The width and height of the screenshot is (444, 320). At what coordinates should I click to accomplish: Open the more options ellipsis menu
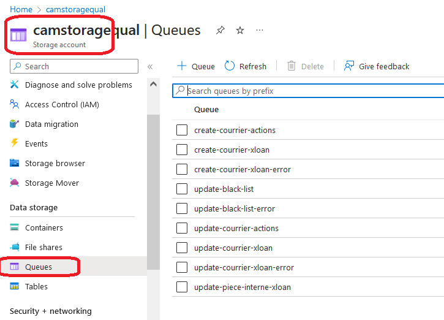(x=260, y=31)
